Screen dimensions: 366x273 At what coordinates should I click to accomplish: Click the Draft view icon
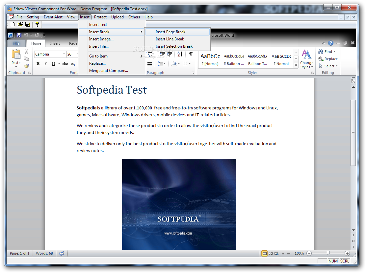(289, 253)
